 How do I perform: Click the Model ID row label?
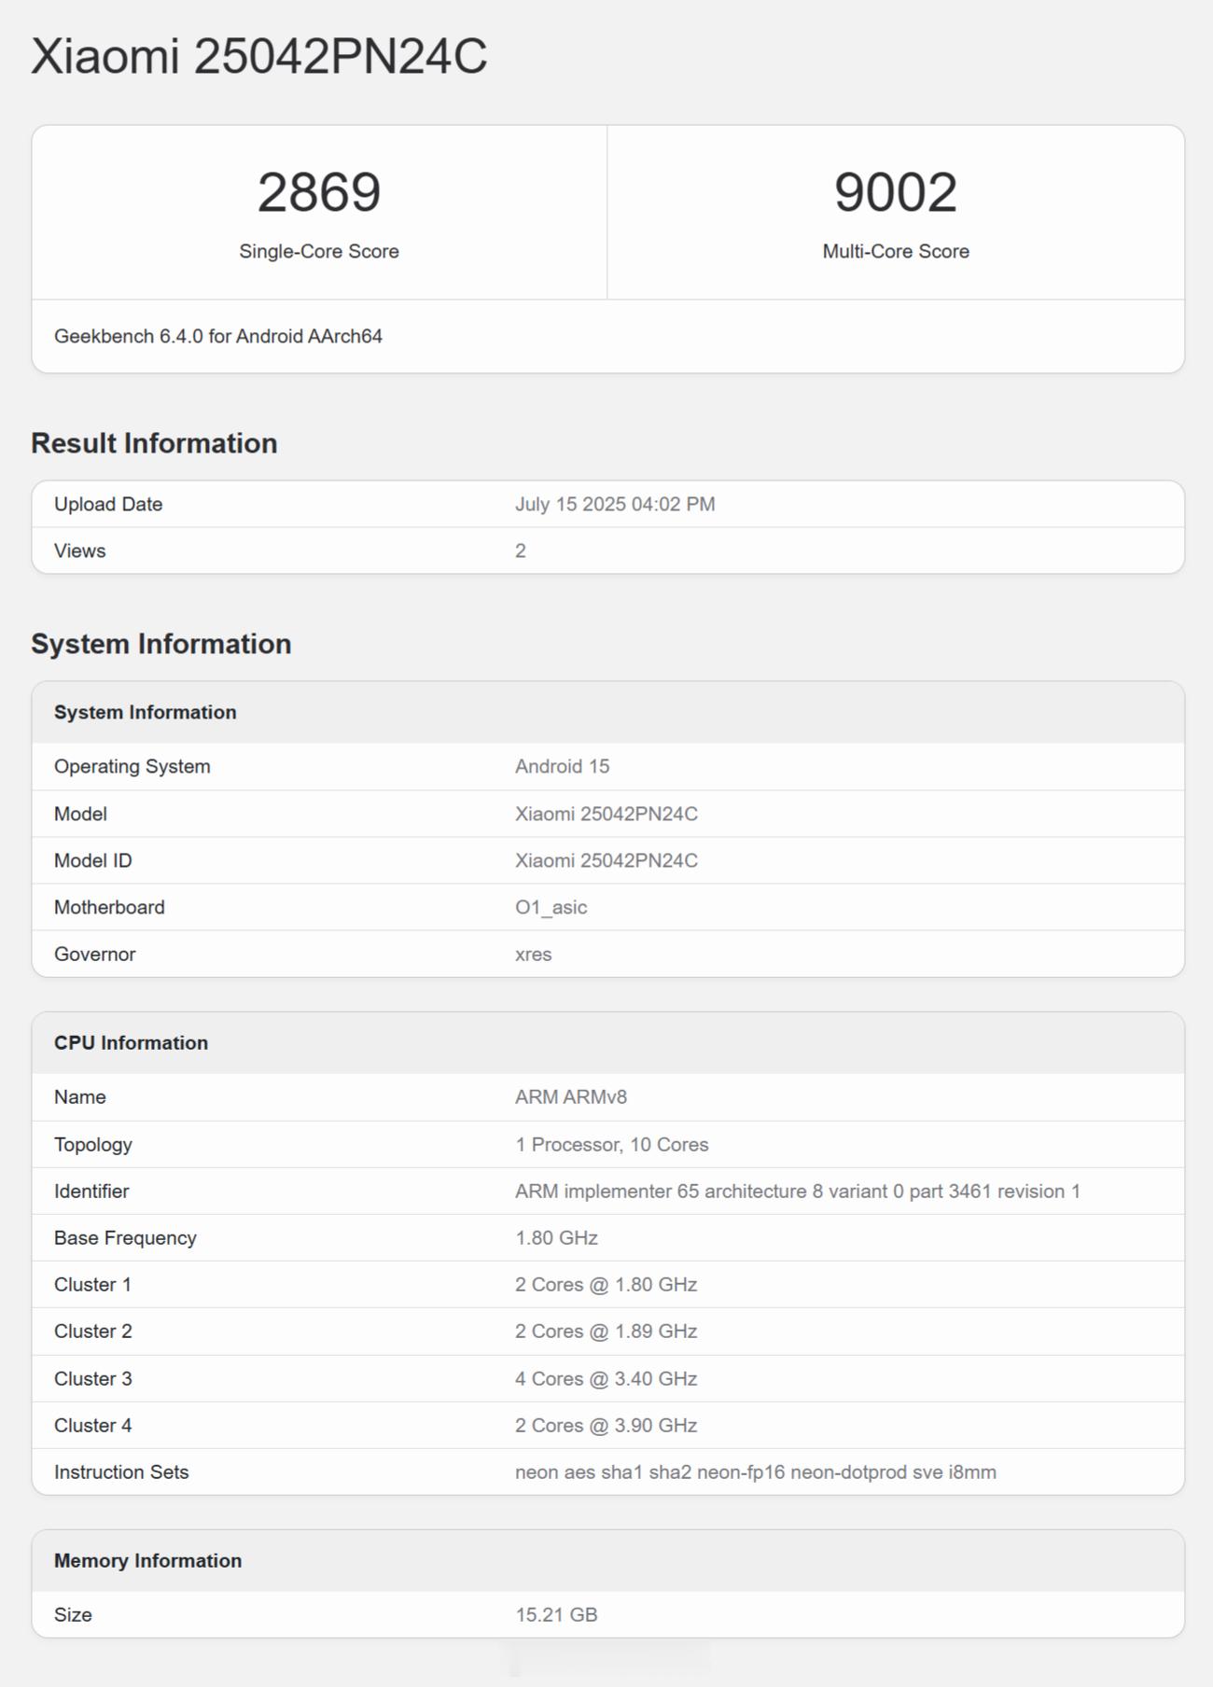(x=93, y=860)
